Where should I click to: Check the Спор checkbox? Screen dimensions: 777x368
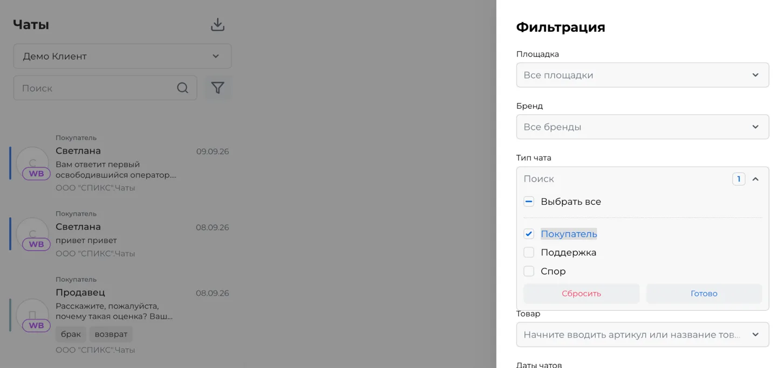tap(529, 271)
